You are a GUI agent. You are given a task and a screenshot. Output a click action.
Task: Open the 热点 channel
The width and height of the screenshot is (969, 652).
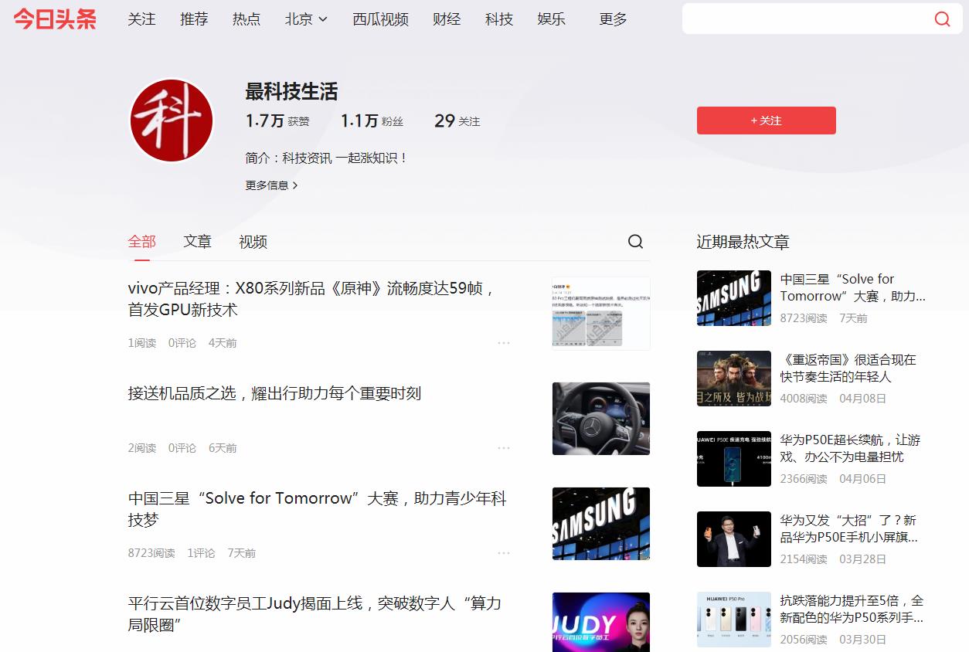246,19
